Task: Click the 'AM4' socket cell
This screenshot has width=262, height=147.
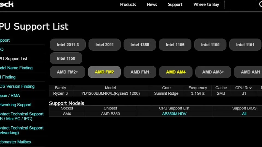Action: click(x=67, y=114)
